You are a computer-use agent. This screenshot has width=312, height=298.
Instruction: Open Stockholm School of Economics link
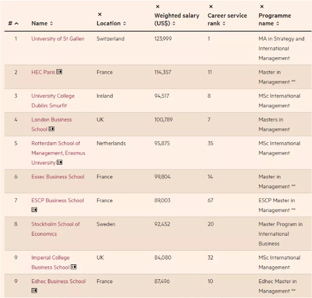(x=55, y=229)
